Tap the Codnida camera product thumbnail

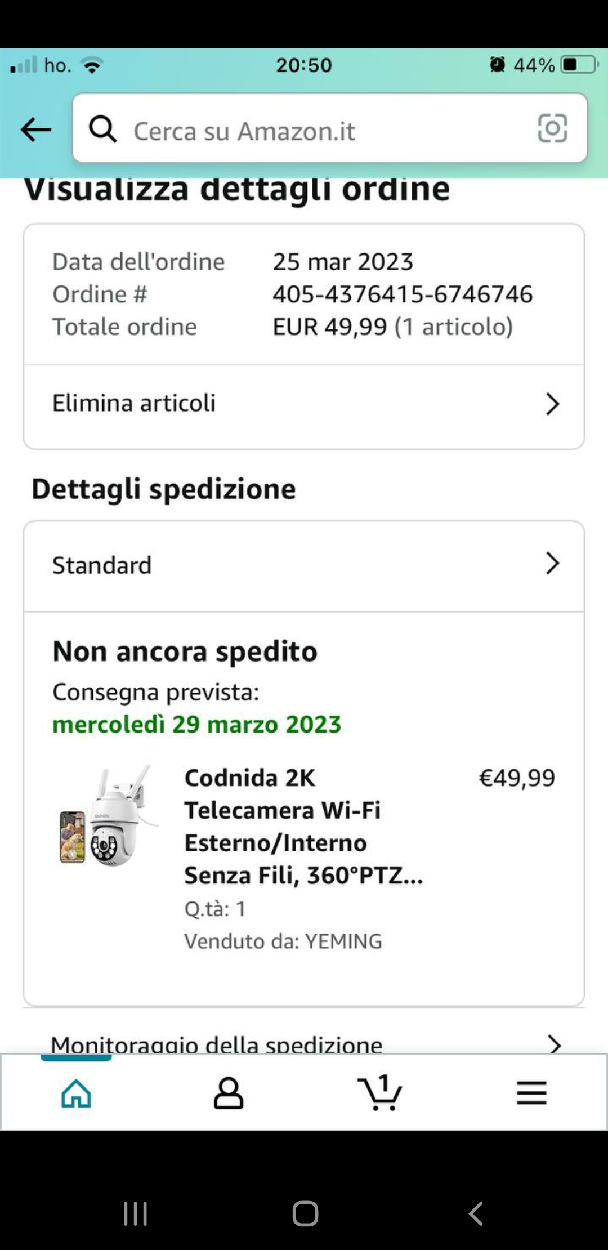pos(108,818)
